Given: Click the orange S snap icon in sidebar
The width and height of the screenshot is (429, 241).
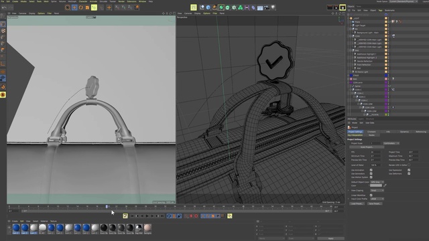Looking at the screenshot, I should tap(3, 95).
